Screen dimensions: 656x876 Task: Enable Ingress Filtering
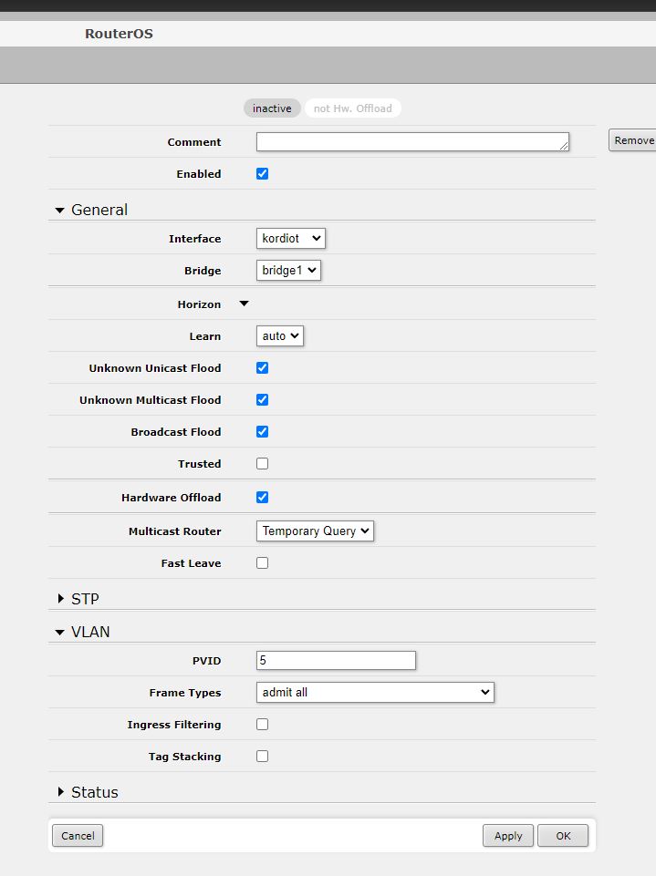click(263, 725)
